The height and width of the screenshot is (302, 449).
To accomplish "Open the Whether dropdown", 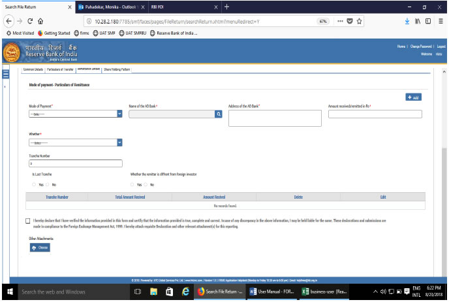I will click(76, 143).
